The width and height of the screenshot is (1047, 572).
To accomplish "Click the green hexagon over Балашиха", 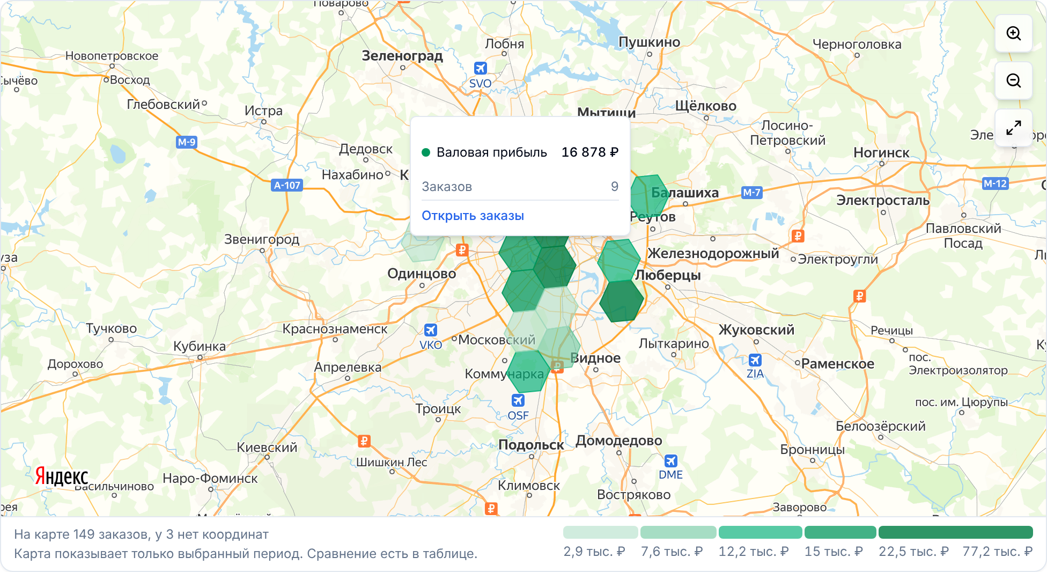I will tap(649, 196).
